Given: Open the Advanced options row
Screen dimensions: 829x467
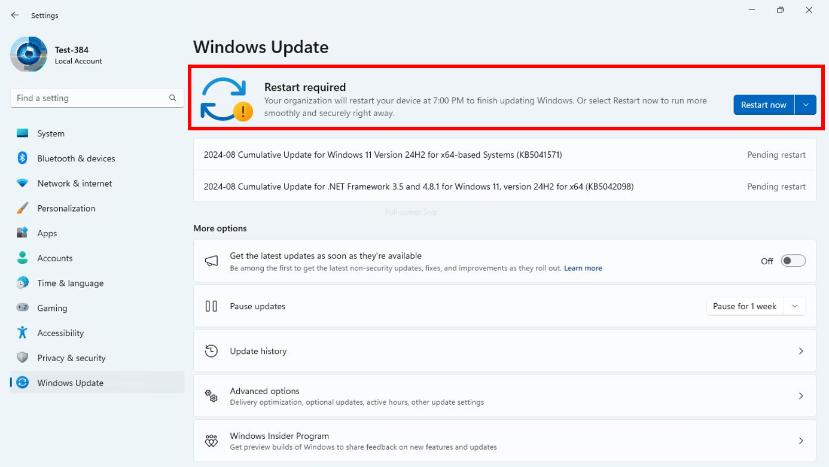Looking at the screenshot, I should [505, 396].
